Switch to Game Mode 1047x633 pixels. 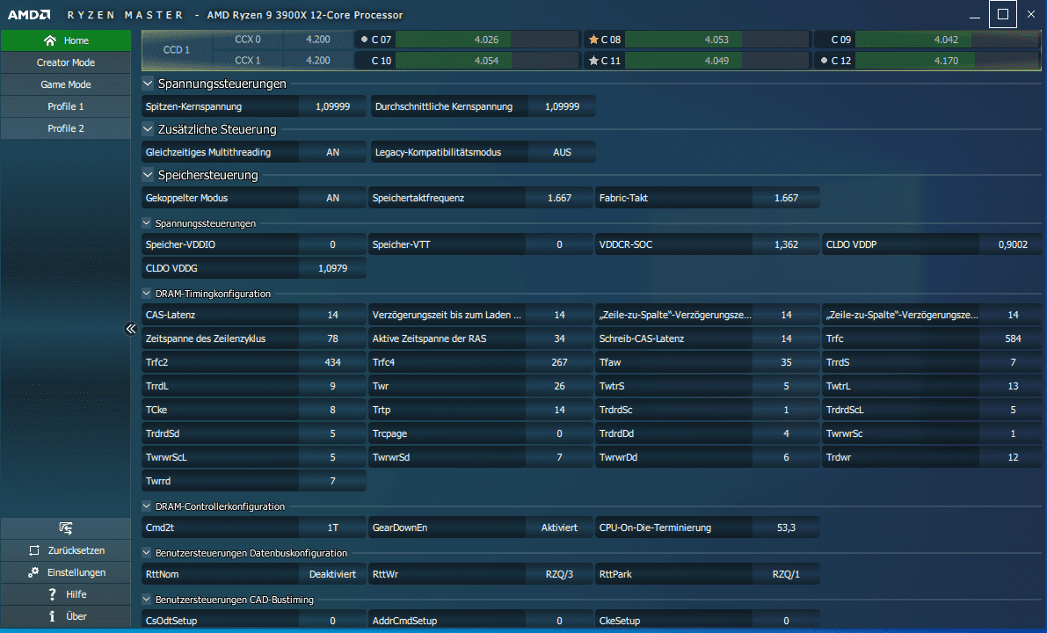65,84
